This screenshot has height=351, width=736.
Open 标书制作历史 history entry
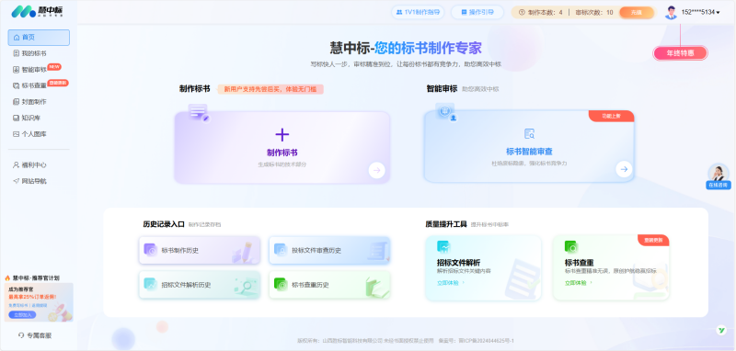coord(200,251)
